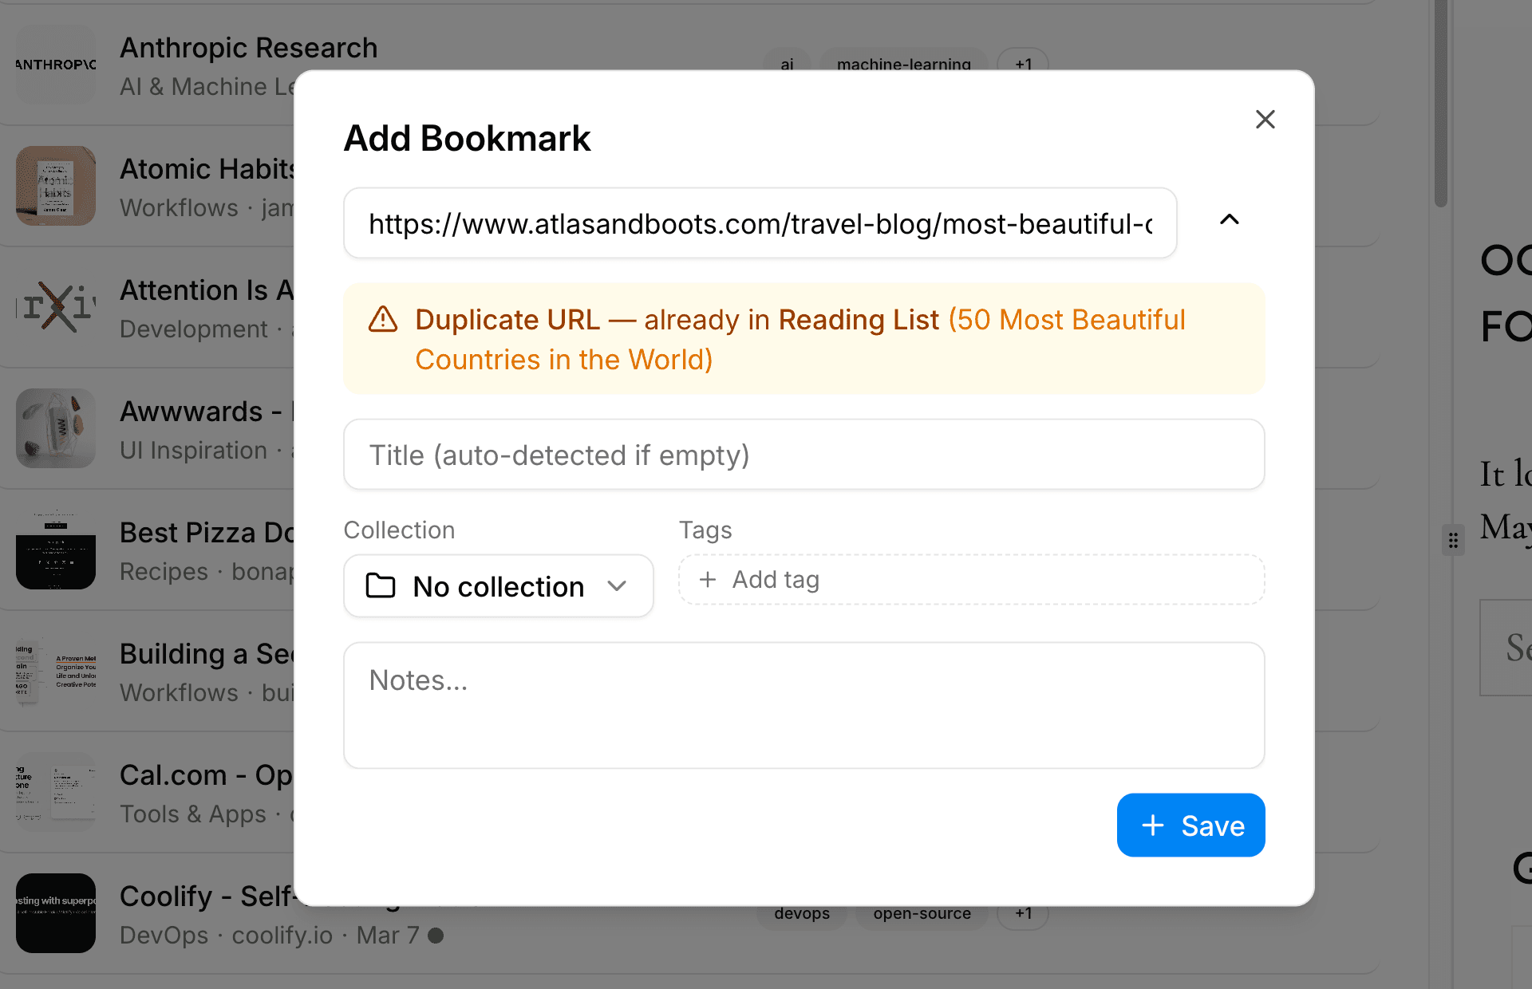The image size is (1532, 989).
Task: Click the folder icon in Collection selector
Action: pos(381,586)
